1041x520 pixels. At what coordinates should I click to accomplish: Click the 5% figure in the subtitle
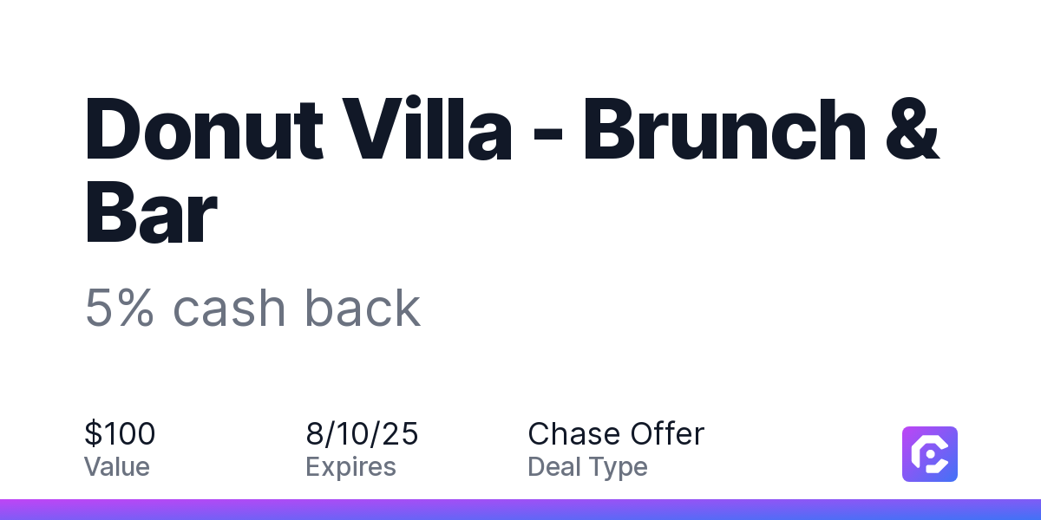pyautogui.click(x=120, y=309)
